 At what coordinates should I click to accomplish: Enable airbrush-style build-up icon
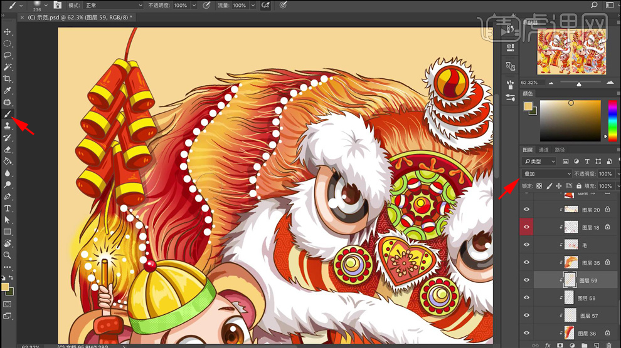coord(265,5)
